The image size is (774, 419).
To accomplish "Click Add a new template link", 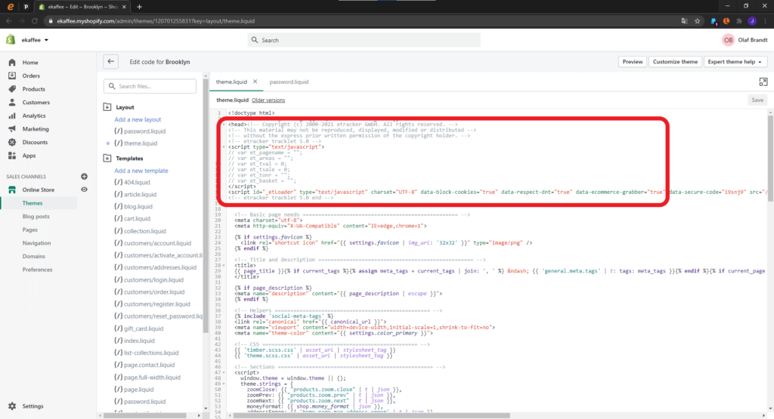I will (x=141, y=171).
